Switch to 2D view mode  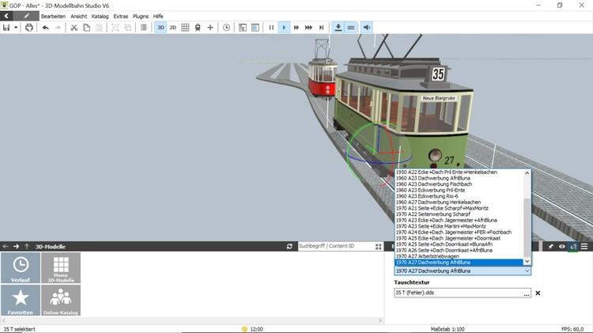[x=173, y=28]
